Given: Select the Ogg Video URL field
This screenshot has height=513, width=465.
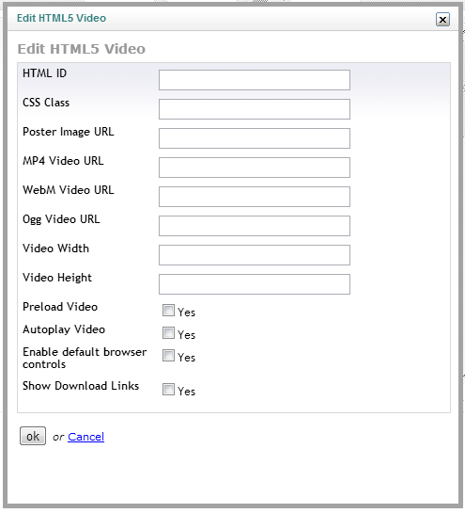Looking at the screenshot, I should coord(255,225).
